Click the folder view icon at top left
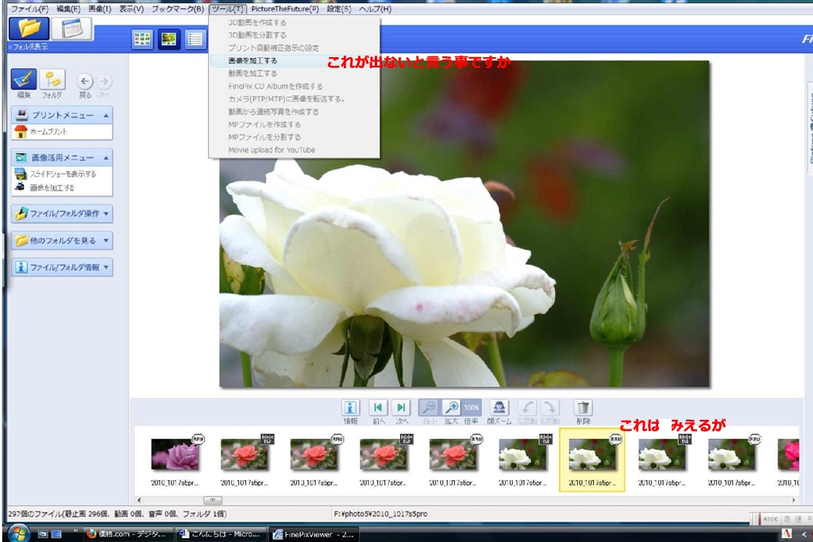This screenshot has height=542, width=813. coord(29,29)
